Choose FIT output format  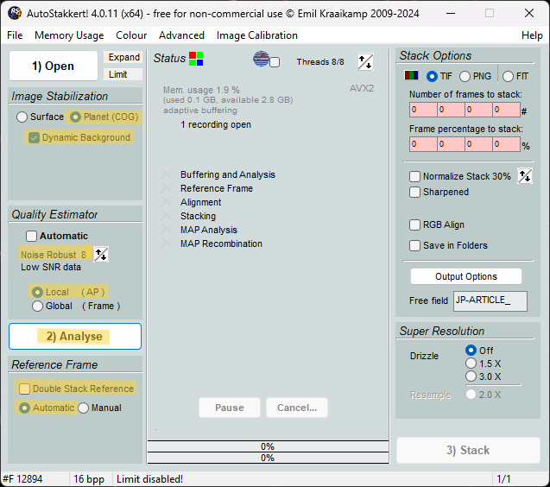[508, 76]
